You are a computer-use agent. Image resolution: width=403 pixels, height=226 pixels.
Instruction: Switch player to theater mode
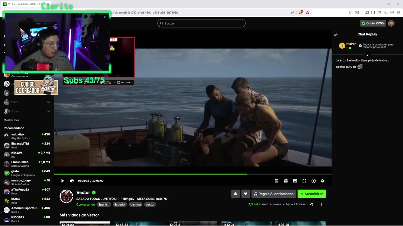click(x=295, y=181)
